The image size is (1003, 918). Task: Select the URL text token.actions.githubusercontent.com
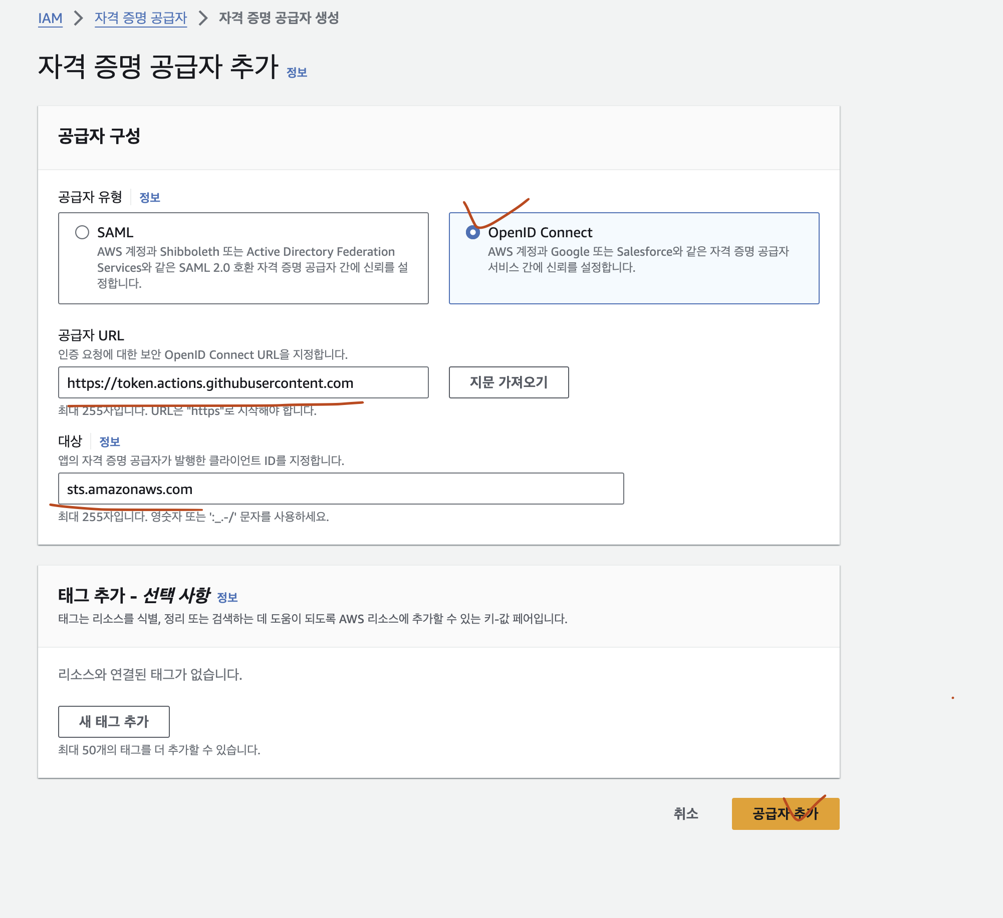point(210,383)
